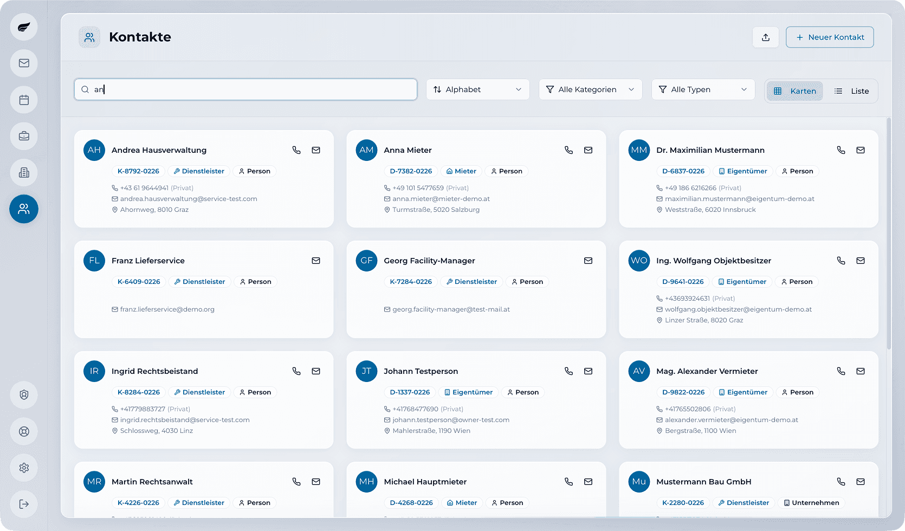905x531 pixels.
Task: Click email franz.lieferservice@demo.org
Action: pyautogui.click(x=167, y=309)
